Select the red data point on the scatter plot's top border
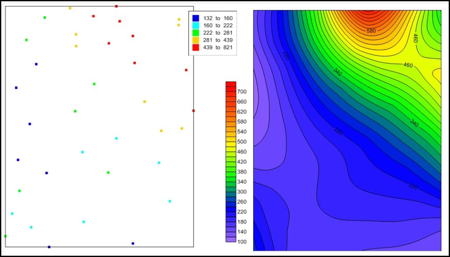Screen dimensions: 450x257 coord(116,6)
